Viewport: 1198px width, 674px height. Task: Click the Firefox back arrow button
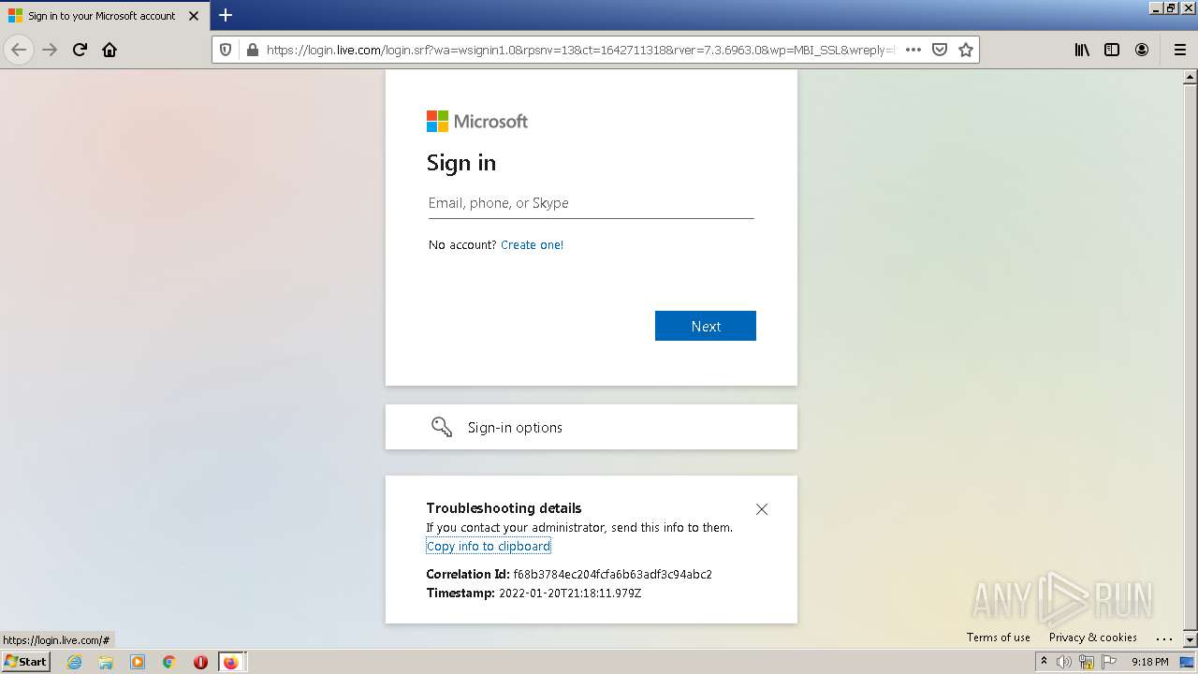click(19, 50)
